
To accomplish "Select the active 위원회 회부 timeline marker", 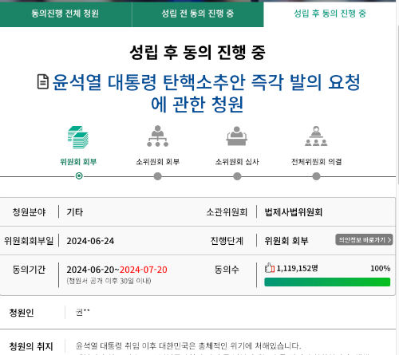I will tap(79, 176).
